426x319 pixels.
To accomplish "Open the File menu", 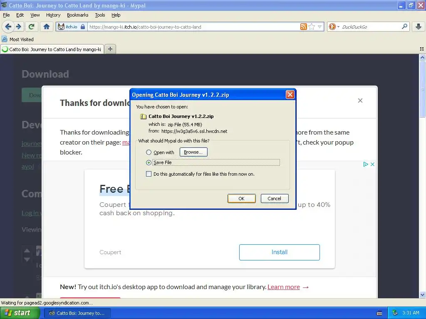I will pos(6,15).
